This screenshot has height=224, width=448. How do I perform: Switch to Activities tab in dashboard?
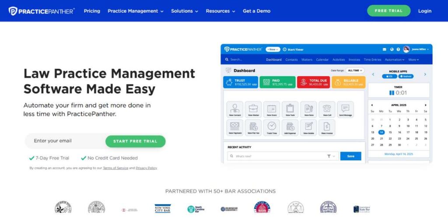339,59
